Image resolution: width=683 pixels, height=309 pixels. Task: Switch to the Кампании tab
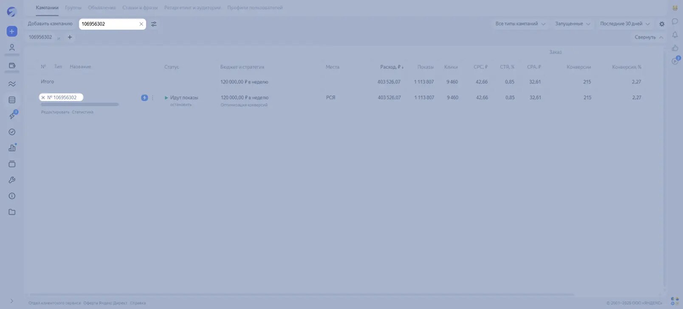[x=47, y=8]
